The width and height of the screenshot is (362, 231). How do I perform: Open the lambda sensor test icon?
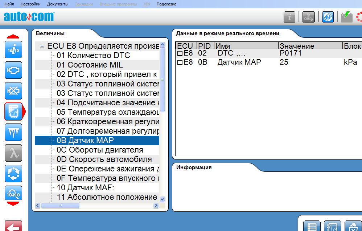click(x=13, y=153)
